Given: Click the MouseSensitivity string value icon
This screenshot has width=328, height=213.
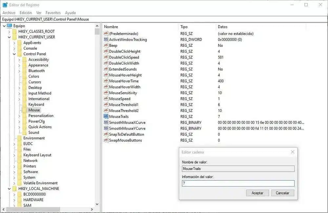Looking at the screenshot, I should [106, 93].
